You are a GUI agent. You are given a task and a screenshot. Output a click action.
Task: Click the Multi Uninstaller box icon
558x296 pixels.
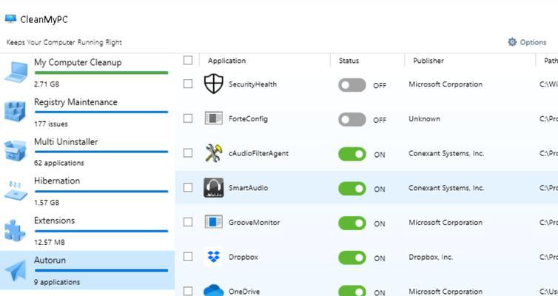pos(16,151)
